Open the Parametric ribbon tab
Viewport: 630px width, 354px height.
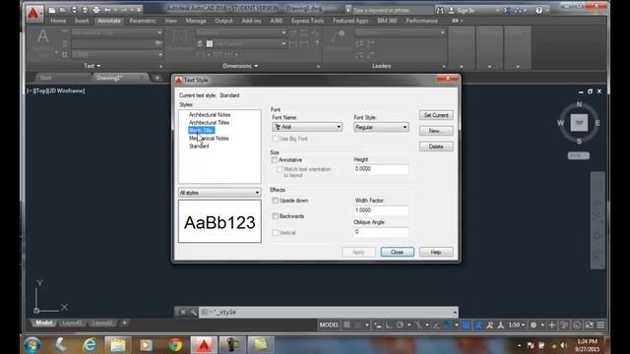(143, 21)
